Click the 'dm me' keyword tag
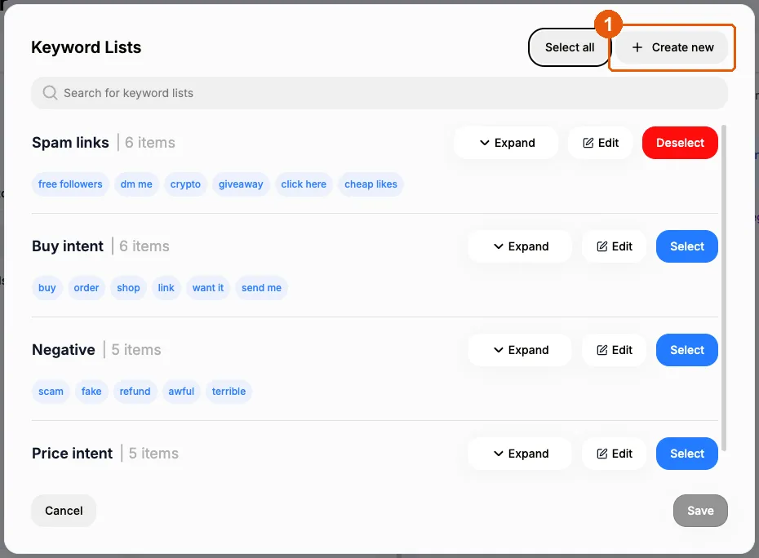759x558 pixels. 136,184
